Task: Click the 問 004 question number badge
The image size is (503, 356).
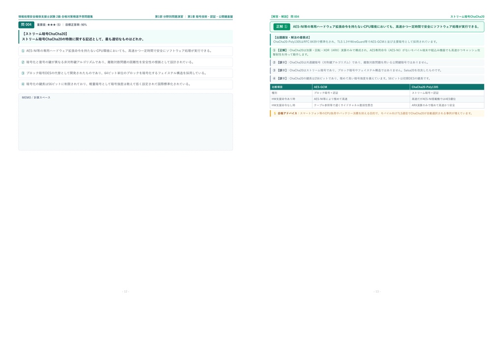Action: click(x=27, y=25)
